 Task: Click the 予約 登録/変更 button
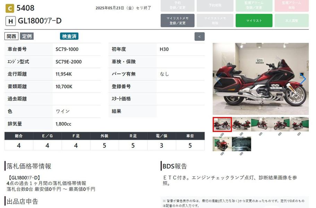(178, 6)
